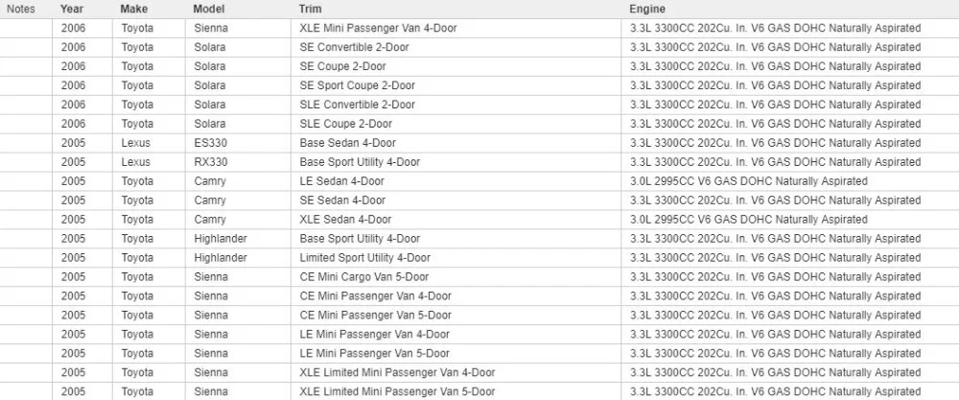Select the Lexus RX330 model cell
The width and height of the screenshot is (959, 400).
(210, 162)
